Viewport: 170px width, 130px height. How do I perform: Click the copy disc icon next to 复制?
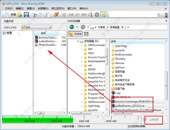click(x=78, y=14)
